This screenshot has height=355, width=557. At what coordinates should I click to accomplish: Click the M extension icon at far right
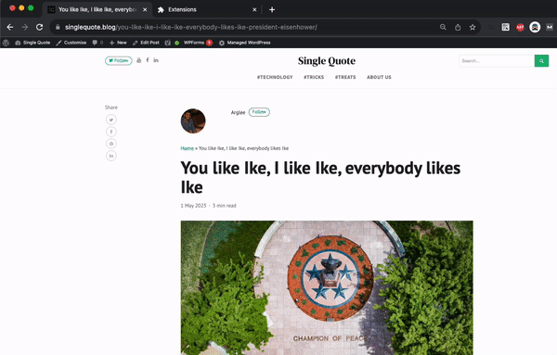(x=550, y=27)
